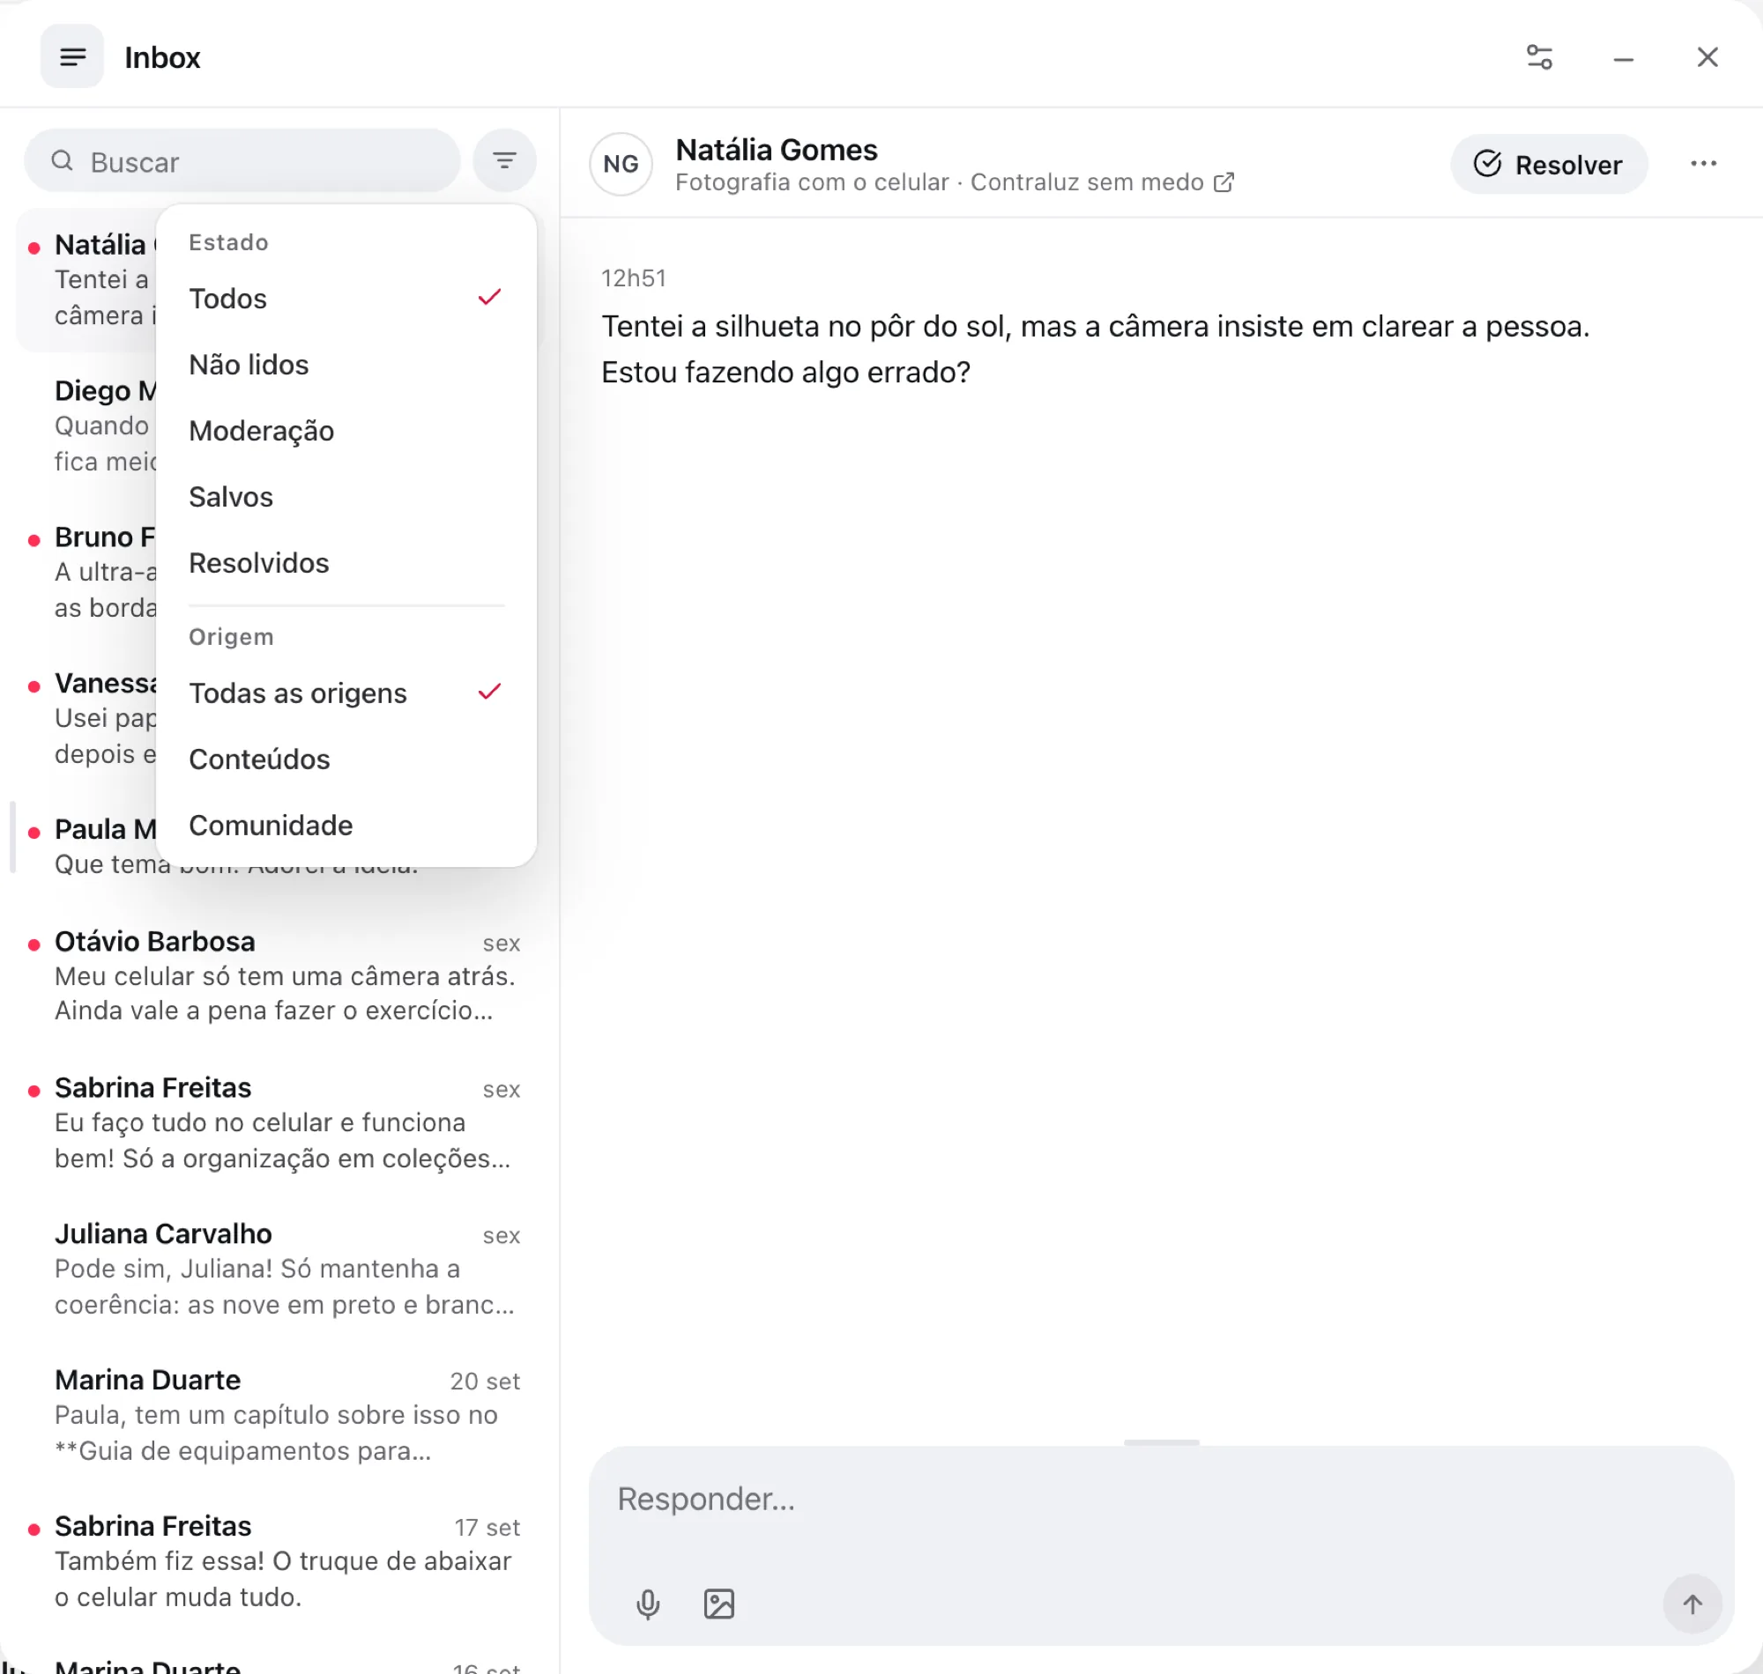Close the Inbox window

click(x=1707, y=57)
